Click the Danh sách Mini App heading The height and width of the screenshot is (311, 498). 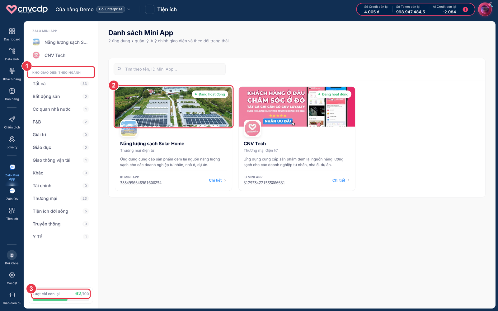[141, 33]
